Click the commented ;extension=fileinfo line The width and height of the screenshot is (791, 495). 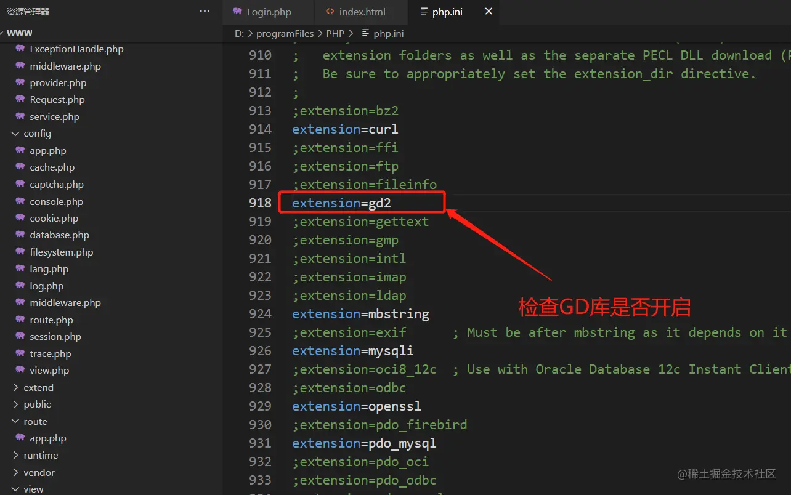[x=364, y=184]
